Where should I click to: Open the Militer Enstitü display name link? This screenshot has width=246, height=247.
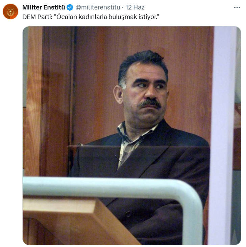[44, 7]
